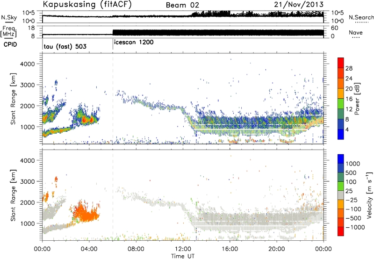The width and height of the screenshot is (374, 259).
Task: Click the '3000' tick on the velocity panel axis
Action: (28, 181)
